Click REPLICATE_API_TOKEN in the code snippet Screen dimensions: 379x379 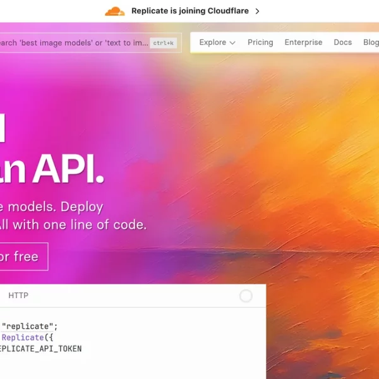click(40, 349)
